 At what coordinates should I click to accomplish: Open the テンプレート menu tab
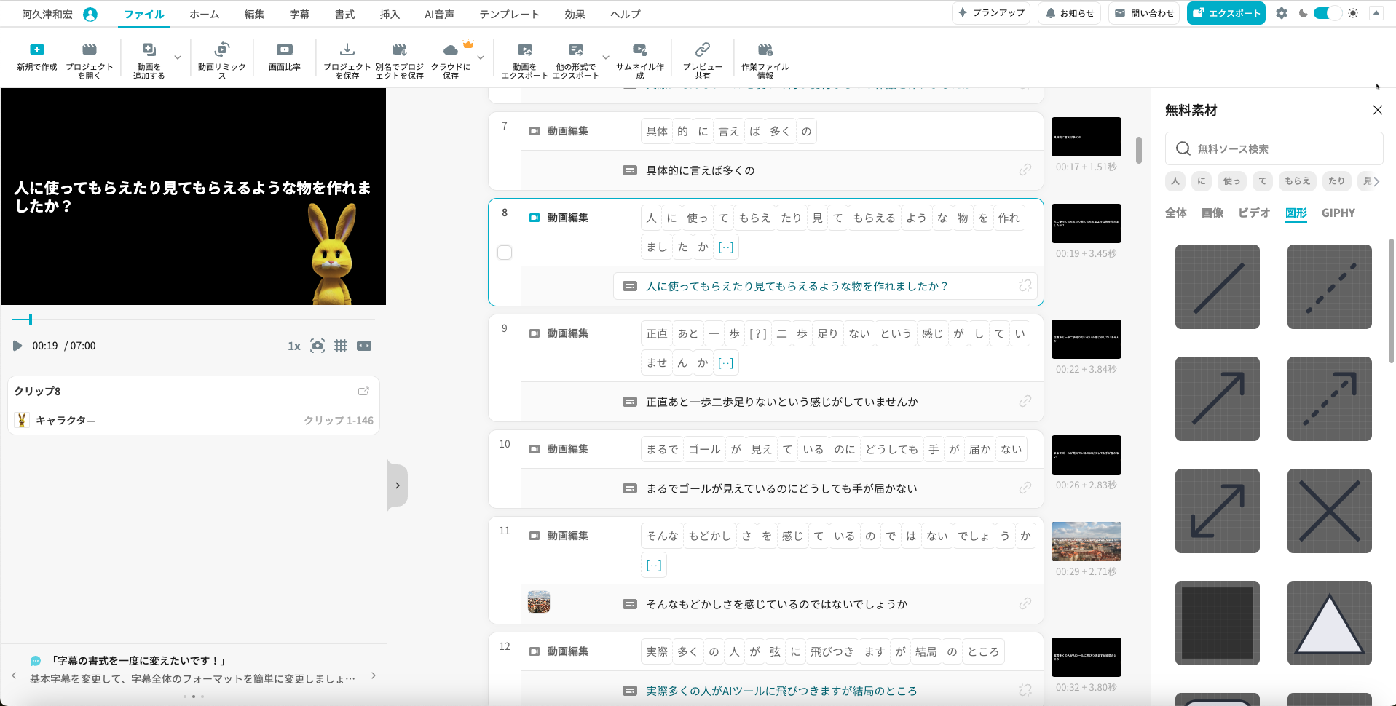tap(509, 14)
